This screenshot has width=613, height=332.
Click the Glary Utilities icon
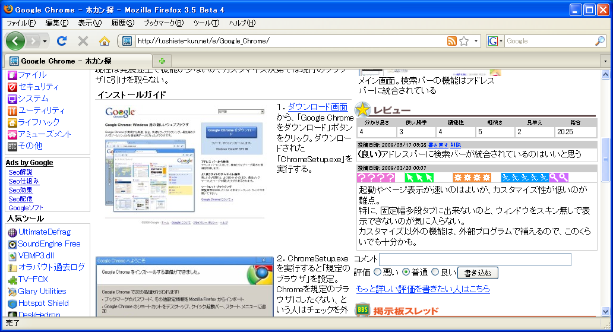pyautogui.click(x=12, y=292)
